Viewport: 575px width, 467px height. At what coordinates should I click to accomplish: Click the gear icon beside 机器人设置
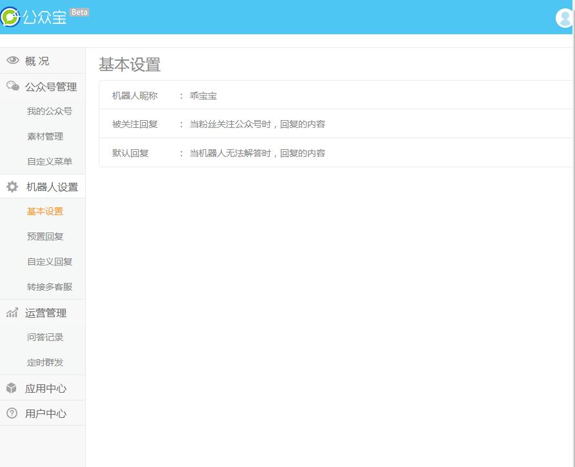tap(13, 186)
